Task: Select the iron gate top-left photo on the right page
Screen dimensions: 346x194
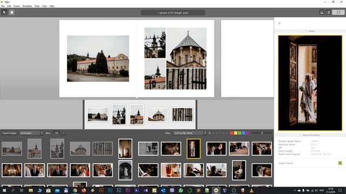Action: click(x=155, y=43)
